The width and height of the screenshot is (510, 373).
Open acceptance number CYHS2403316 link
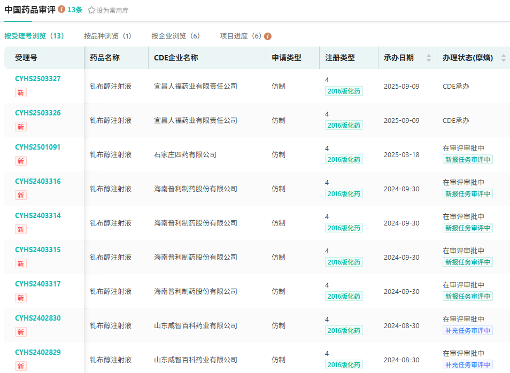pos(38,181)
